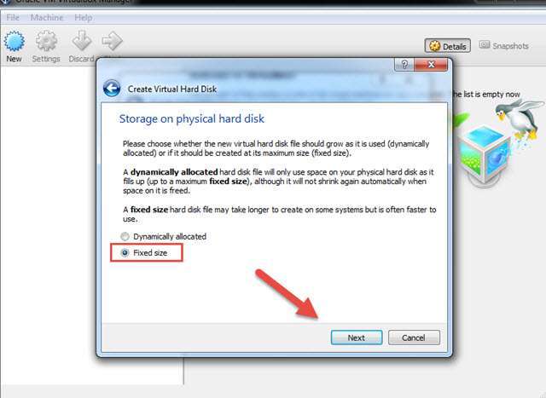Click the Discard arrow icon
The width and height of the screenshot is (546, 398).
click(82, 41)
